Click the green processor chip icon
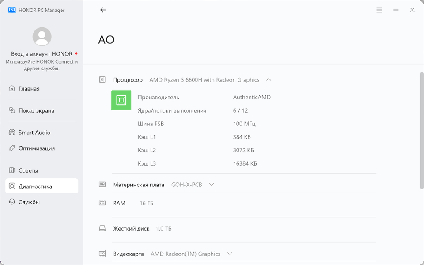The height and width of the screenshot is (265, 424). [121, 100]
